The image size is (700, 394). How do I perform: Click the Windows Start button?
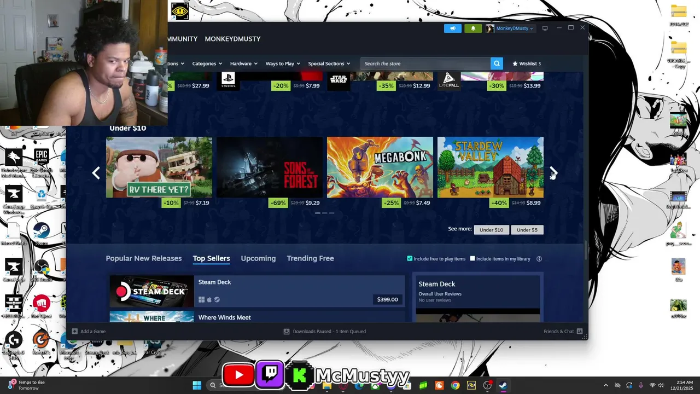click(197, 385)
